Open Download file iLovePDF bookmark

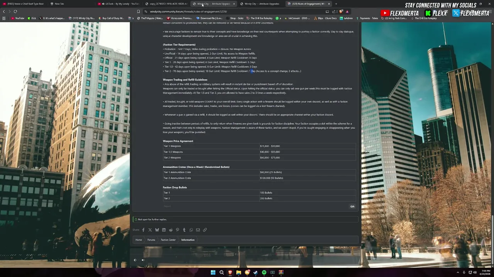[x=210, y=18]
